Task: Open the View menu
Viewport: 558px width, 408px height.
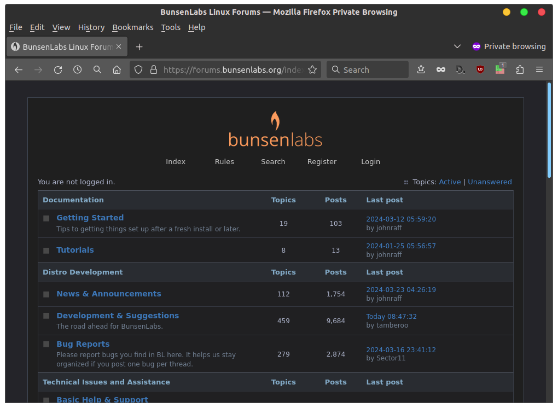Action: tap(61, 27)
